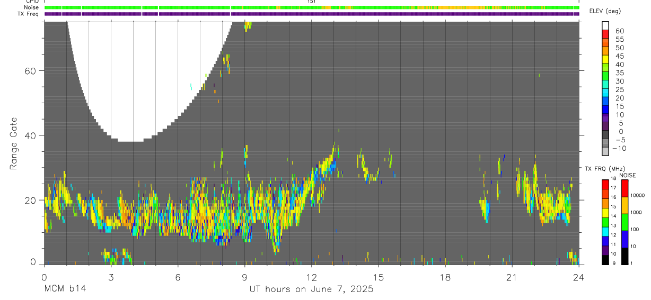Click the "45" label on the ELEV colorbar
Image resolution: width=651 pixels, height=300 pixels.
(620, 56)
